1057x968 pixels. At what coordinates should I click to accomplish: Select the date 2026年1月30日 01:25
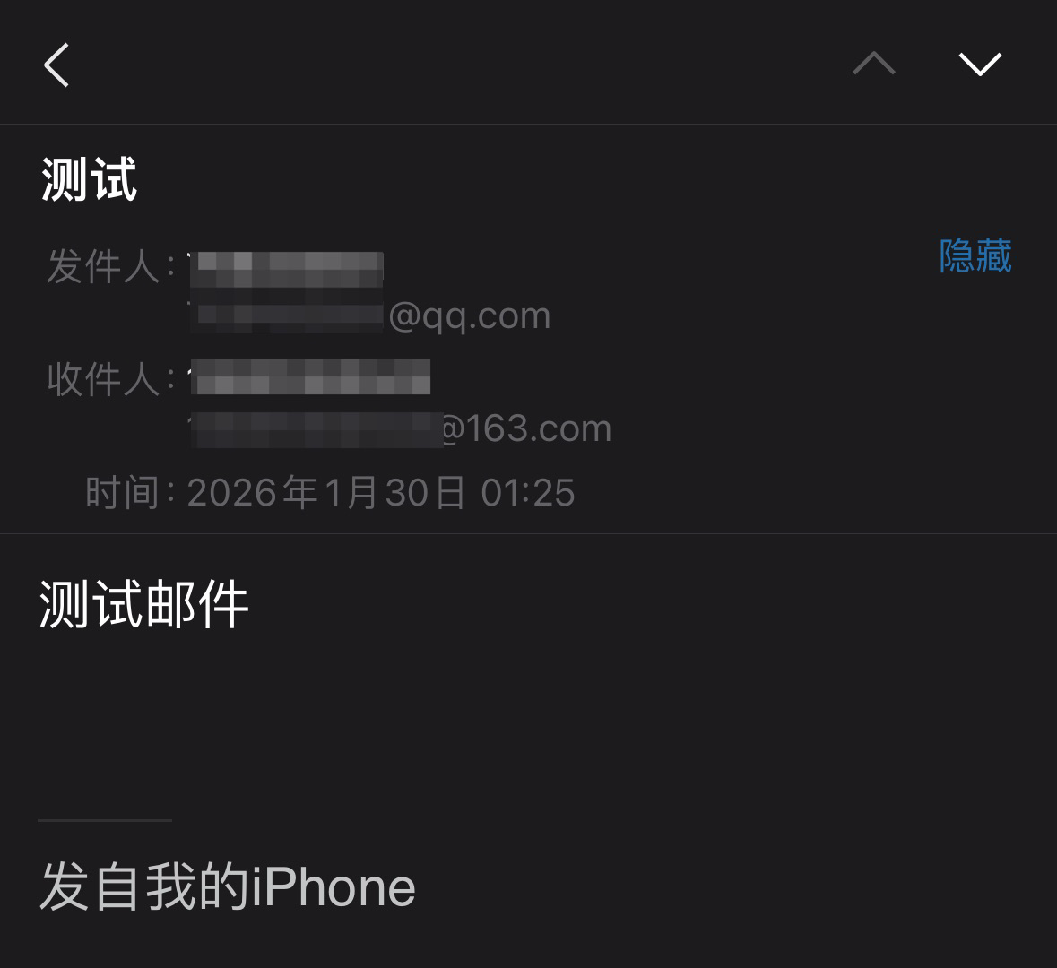coord(381,492)
